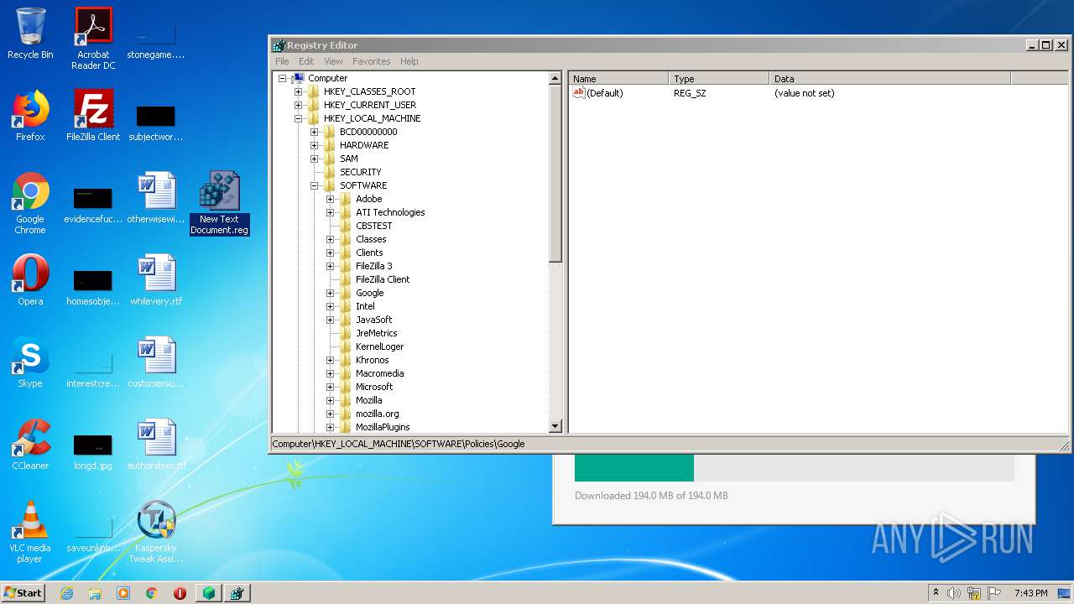Open the File menu
The height and width of the screenshot is (604, 1074).
(282, 61)
